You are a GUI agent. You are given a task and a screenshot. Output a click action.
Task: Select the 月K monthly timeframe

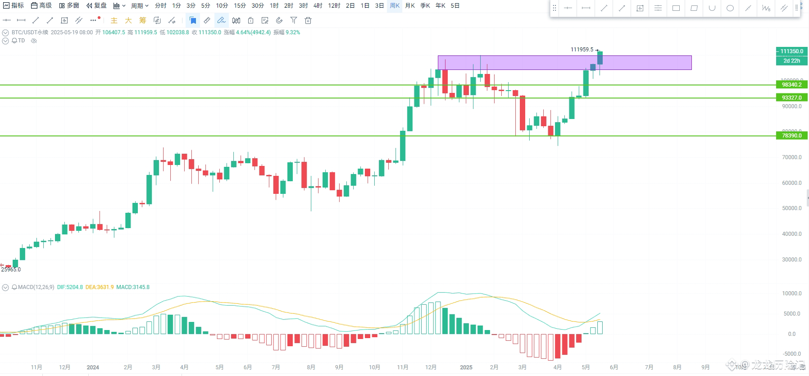click(410, 5)
